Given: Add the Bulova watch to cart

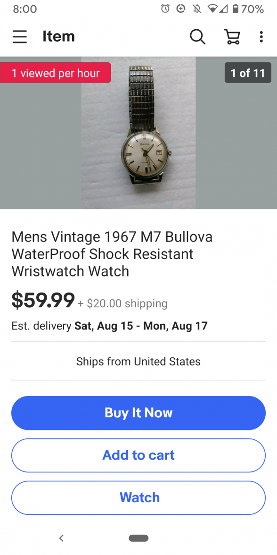Looking at the screenshot, I should pos(138,455).
